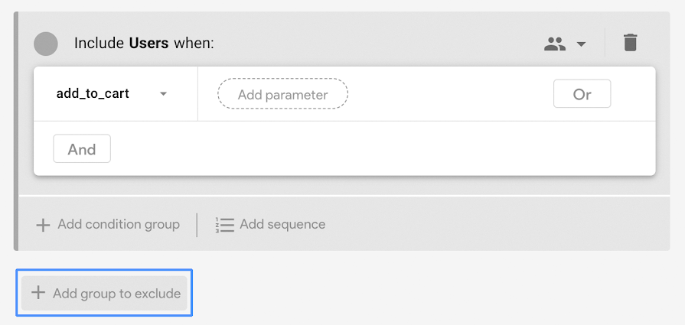Select the Add condition group label
685x325 pixels.
pos(119,225)
